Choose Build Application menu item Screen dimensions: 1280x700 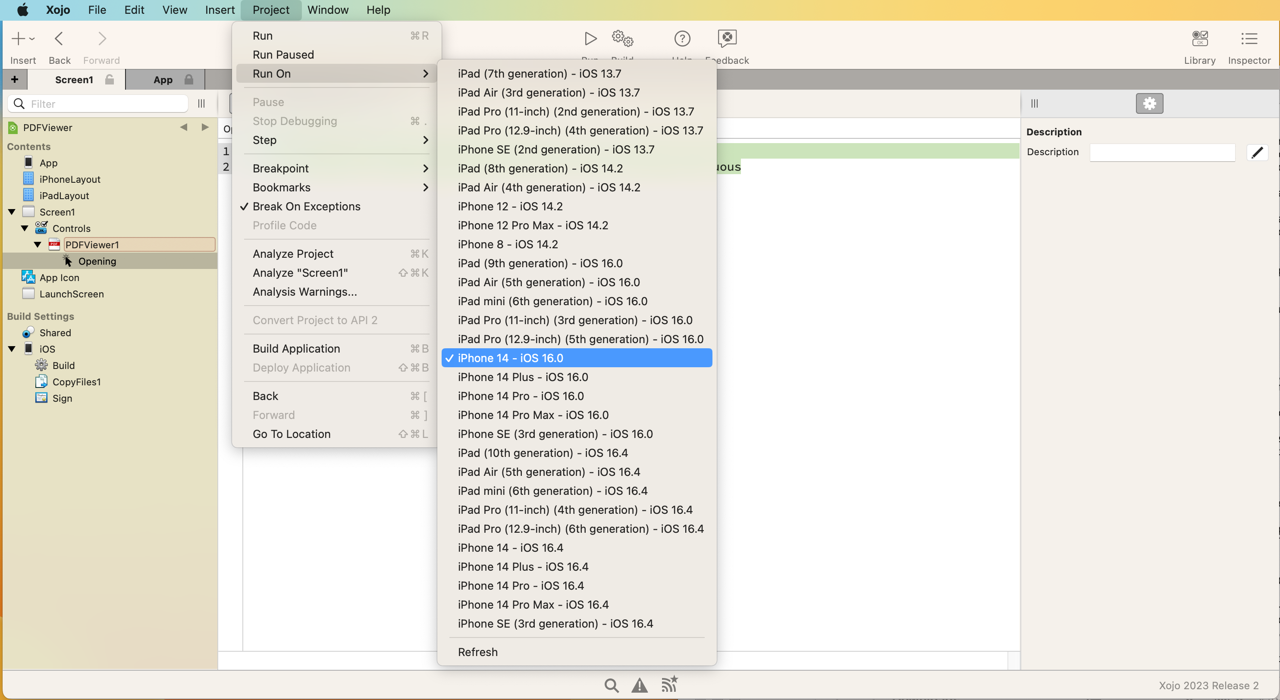click(336, 349)
